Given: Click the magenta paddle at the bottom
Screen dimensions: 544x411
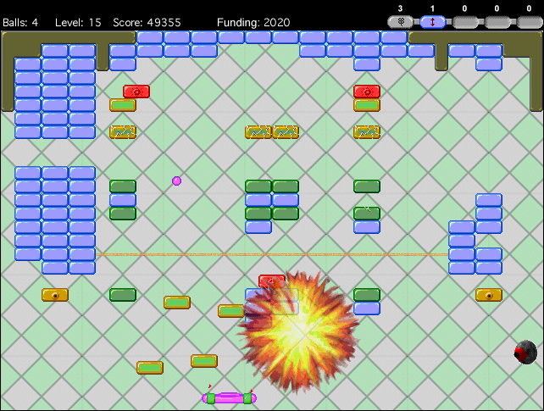Looking at the screenshot, I should tap(229, 397).
